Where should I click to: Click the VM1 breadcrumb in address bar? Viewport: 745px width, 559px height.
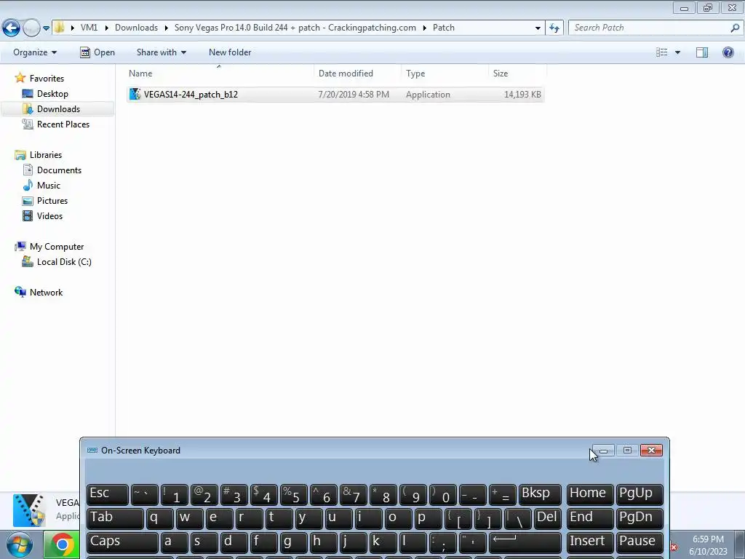[x=89, y=28]
